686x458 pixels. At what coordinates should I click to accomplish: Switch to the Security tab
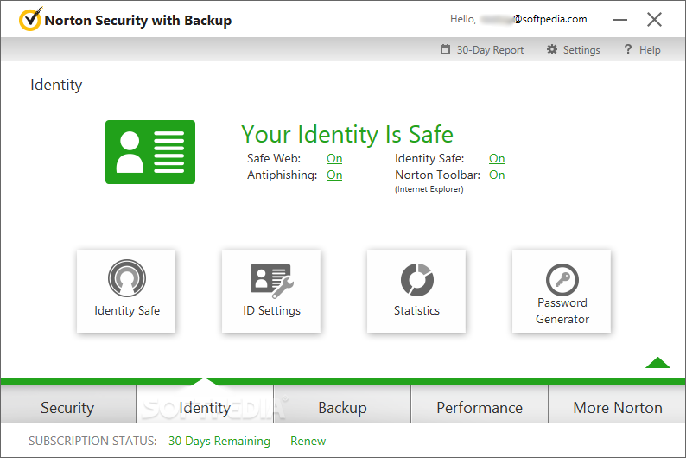point(67,404)
